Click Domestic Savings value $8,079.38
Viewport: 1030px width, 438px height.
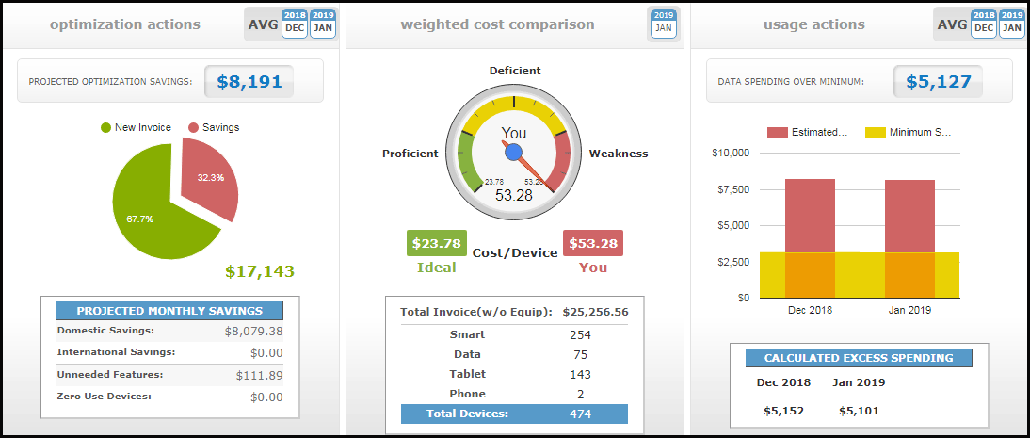[x=253, y=331]
